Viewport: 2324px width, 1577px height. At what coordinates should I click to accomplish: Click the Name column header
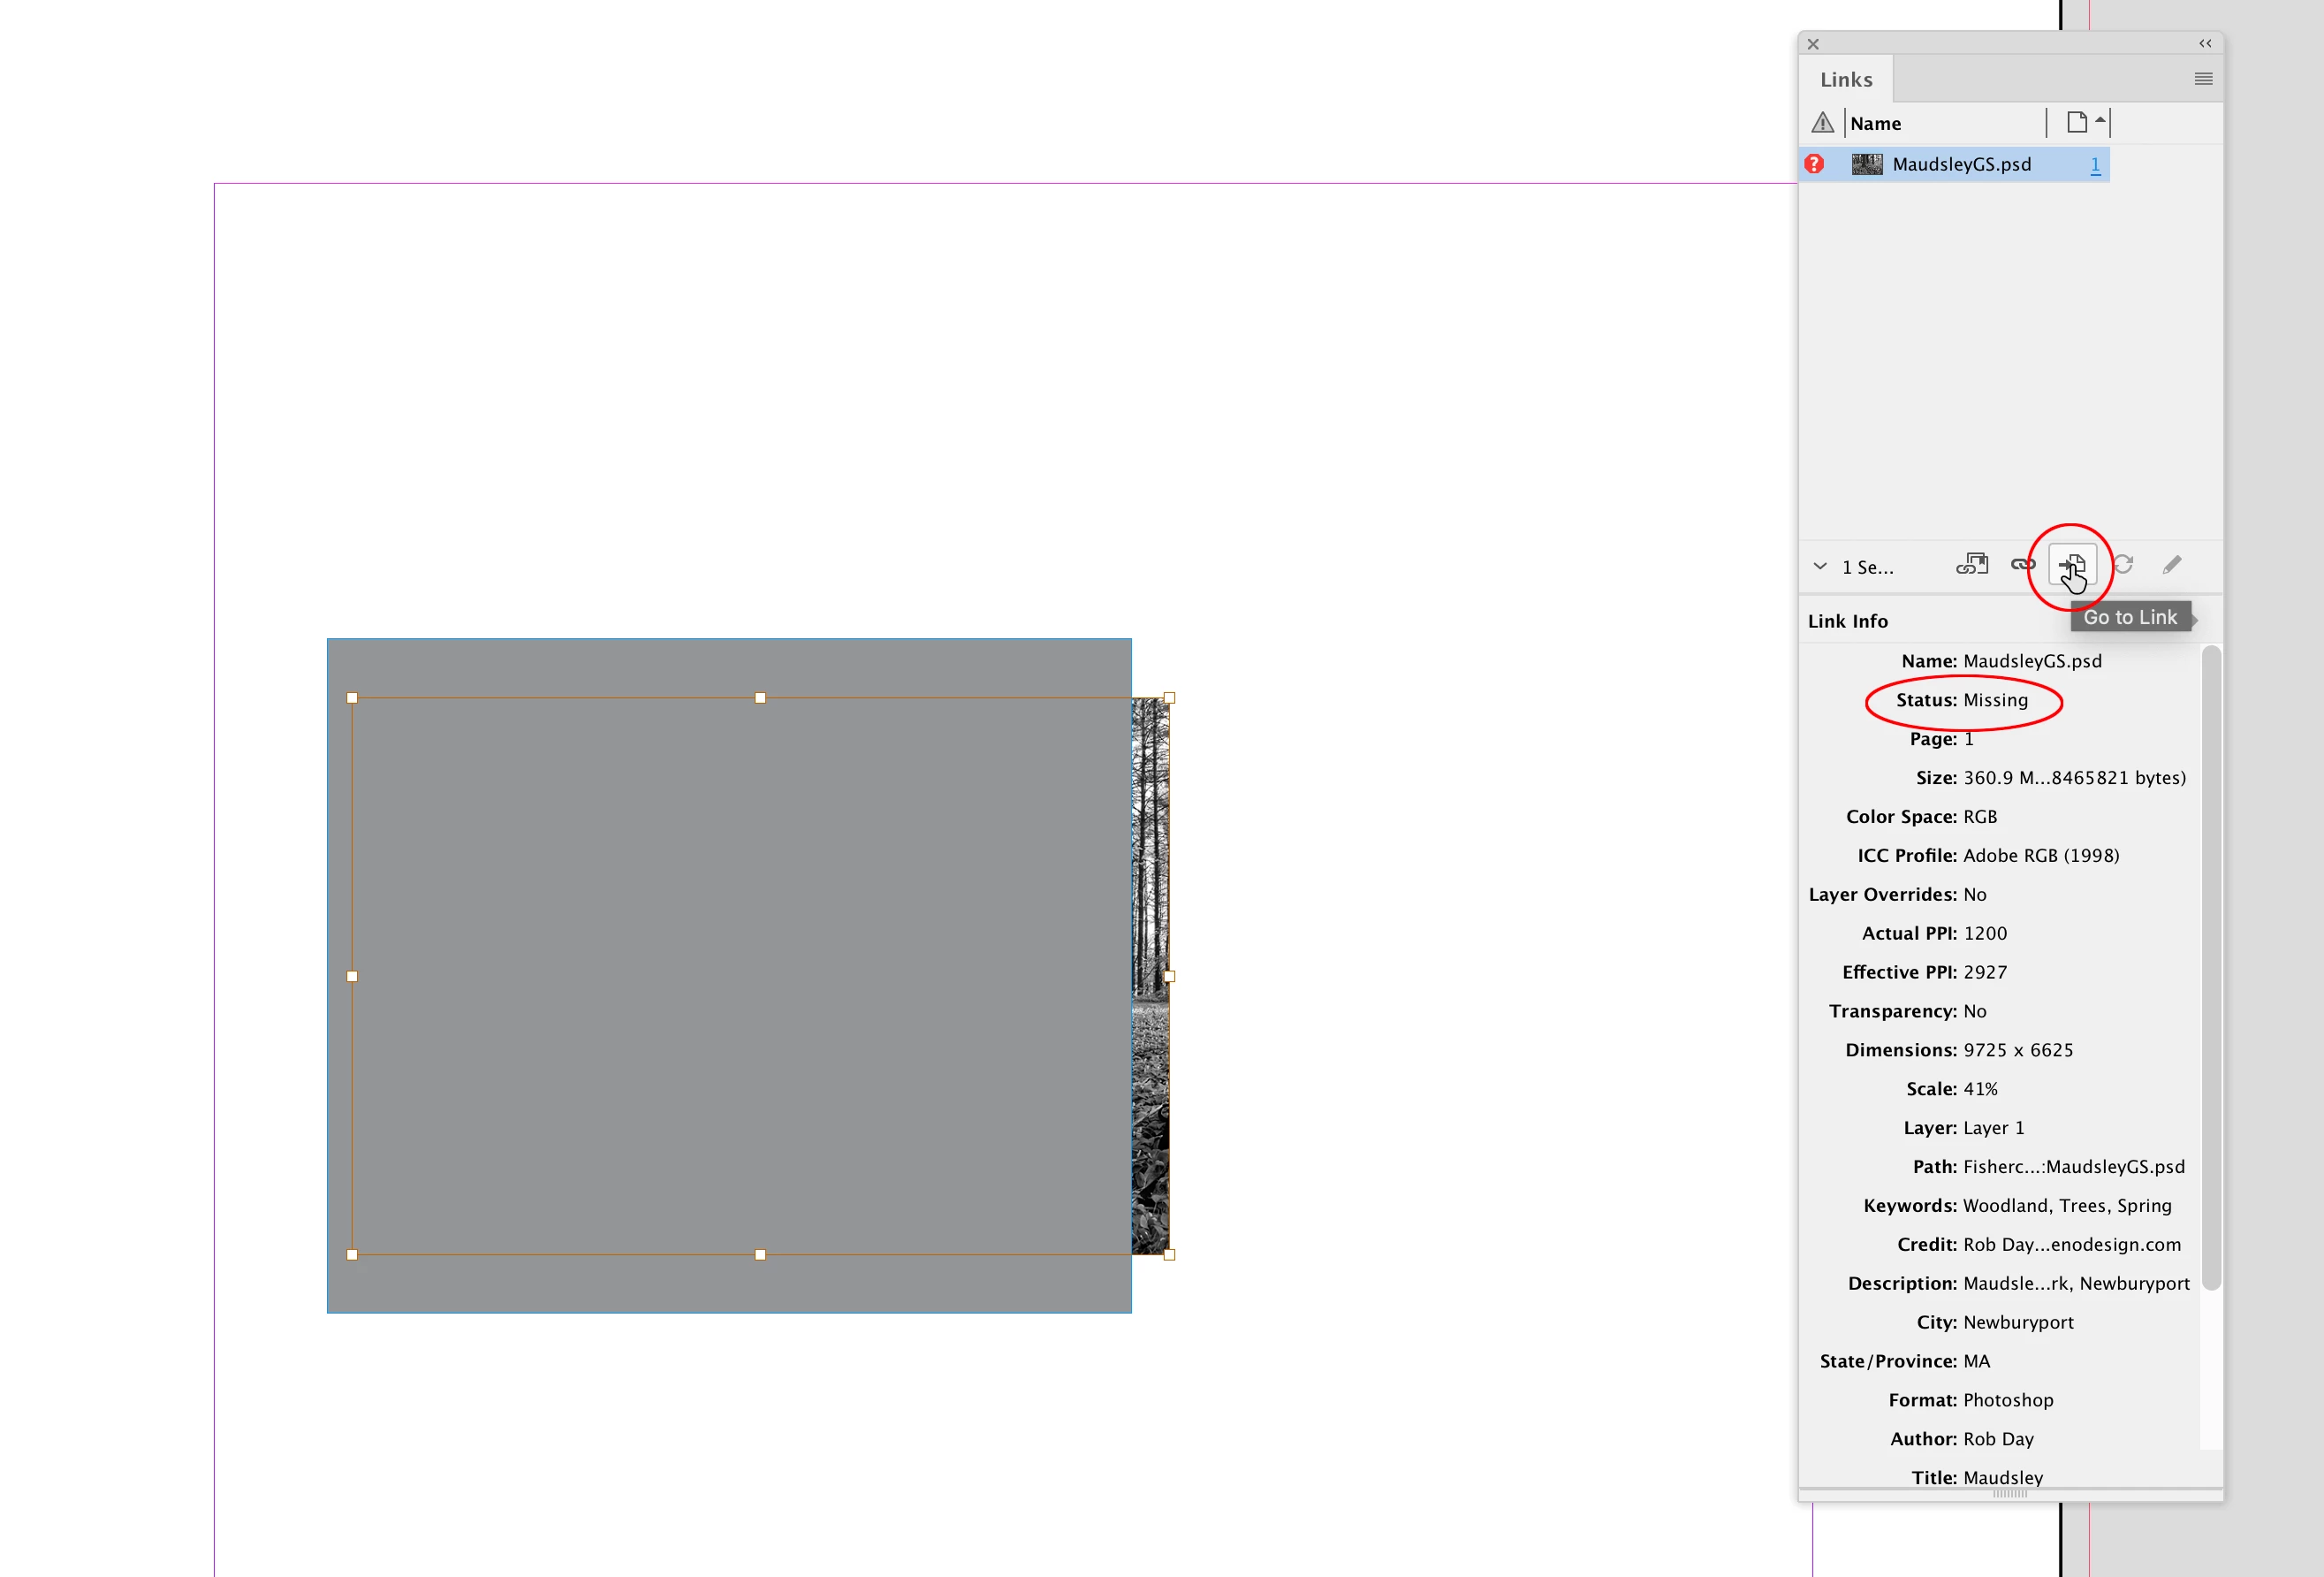(1875, 123)
